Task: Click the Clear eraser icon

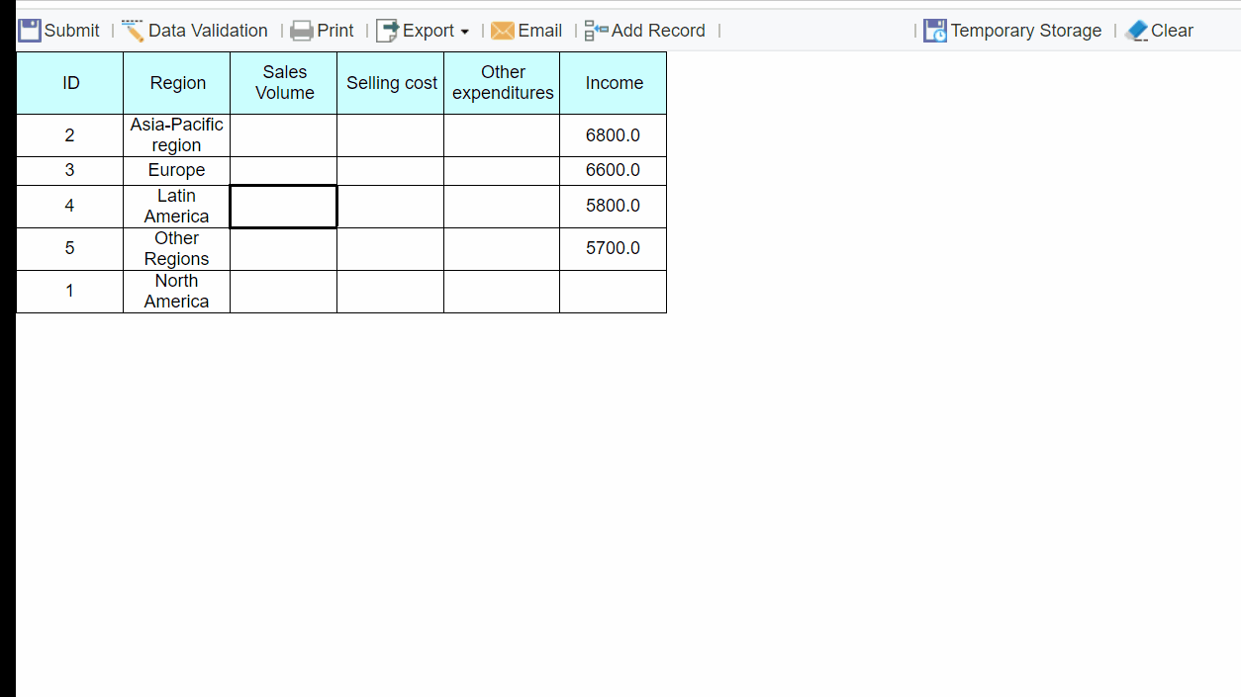Action: [x=1136, y=31]
